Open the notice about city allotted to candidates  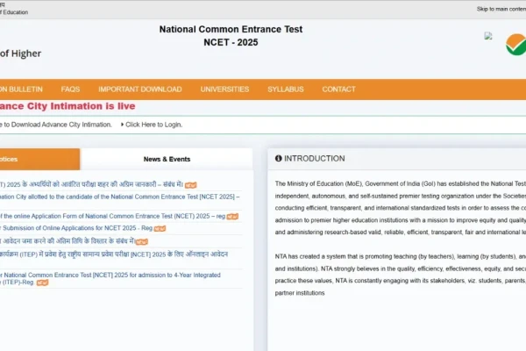[x=123, y=197]
